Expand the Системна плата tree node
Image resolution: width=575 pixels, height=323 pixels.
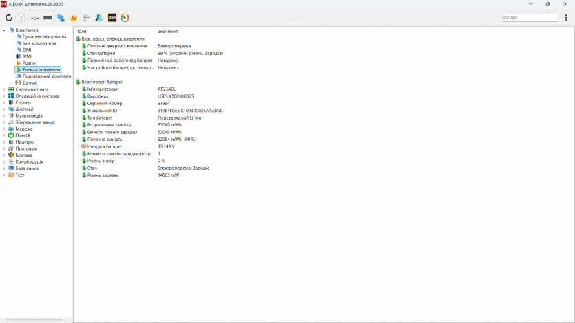(3, 89)
